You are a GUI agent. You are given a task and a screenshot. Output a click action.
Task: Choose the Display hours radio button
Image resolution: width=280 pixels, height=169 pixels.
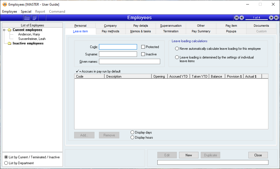(133, 138)
